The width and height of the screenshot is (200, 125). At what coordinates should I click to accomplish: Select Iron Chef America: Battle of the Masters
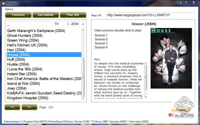tap(44, 79)
